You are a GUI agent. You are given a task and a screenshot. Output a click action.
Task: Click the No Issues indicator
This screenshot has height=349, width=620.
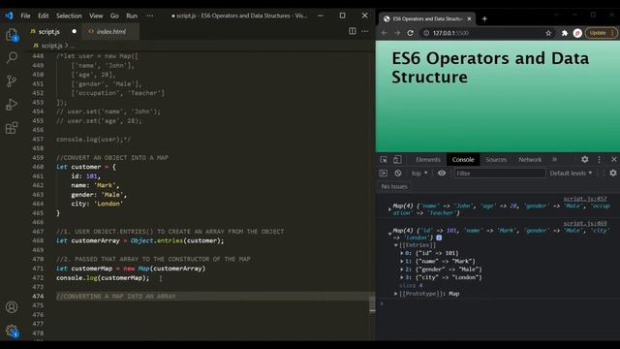coord(394,186)
